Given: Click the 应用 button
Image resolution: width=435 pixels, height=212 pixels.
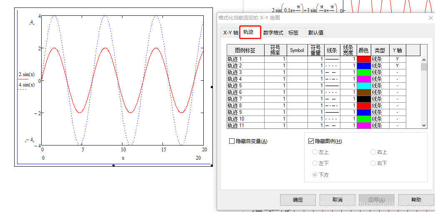Looking at the screenshot, I should tap(377, 200).
